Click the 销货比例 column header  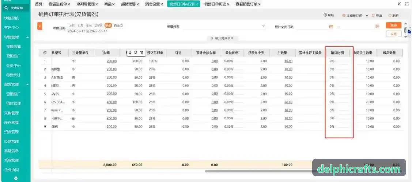pyautogui.click(x=337, y=53)
